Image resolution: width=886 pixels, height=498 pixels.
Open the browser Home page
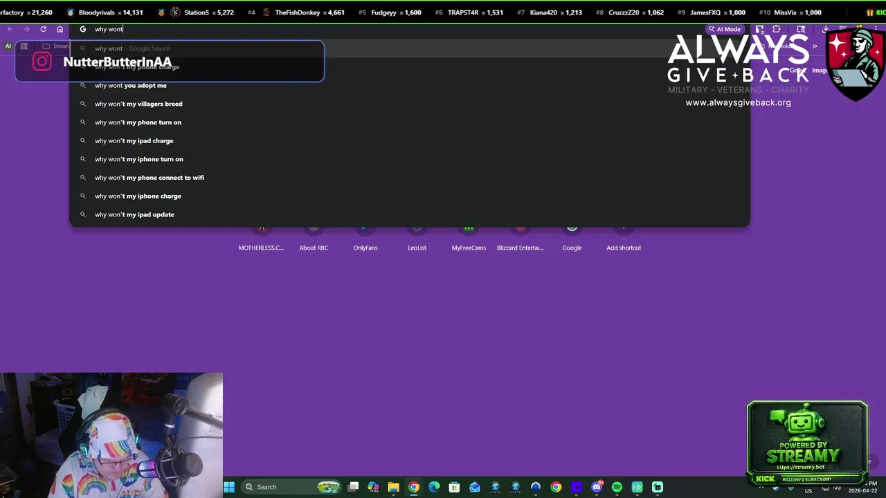60,29
